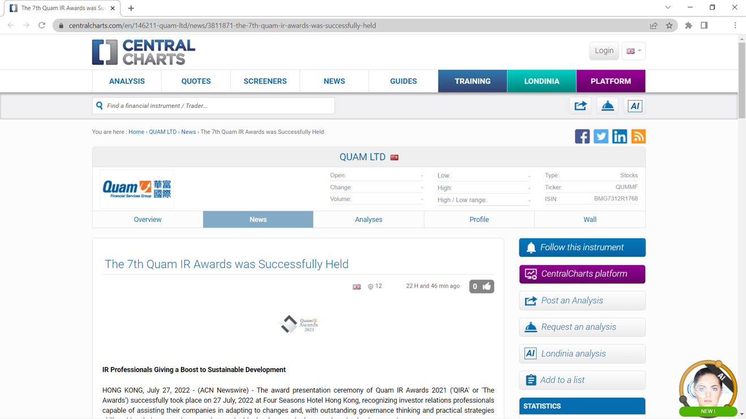Click '22 H and 46 min ago' timestamp
Screen dimensions: 746x419
point(433,286)
